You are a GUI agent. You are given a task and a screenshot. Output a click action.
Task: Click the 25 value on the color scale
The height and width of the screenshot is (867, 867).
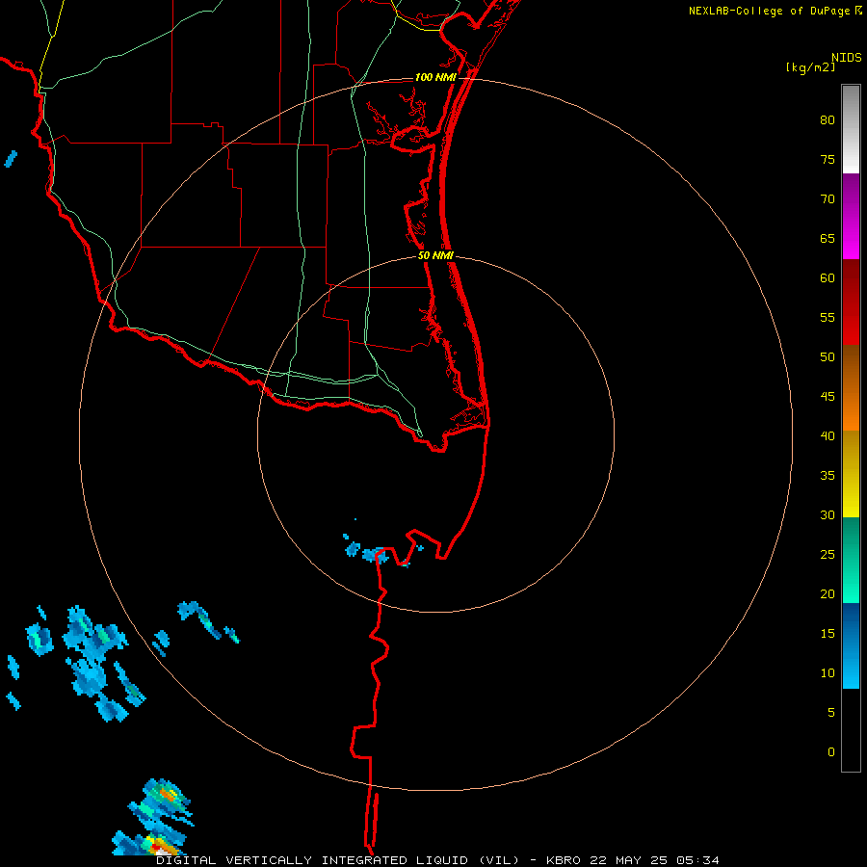coord(828,555)
